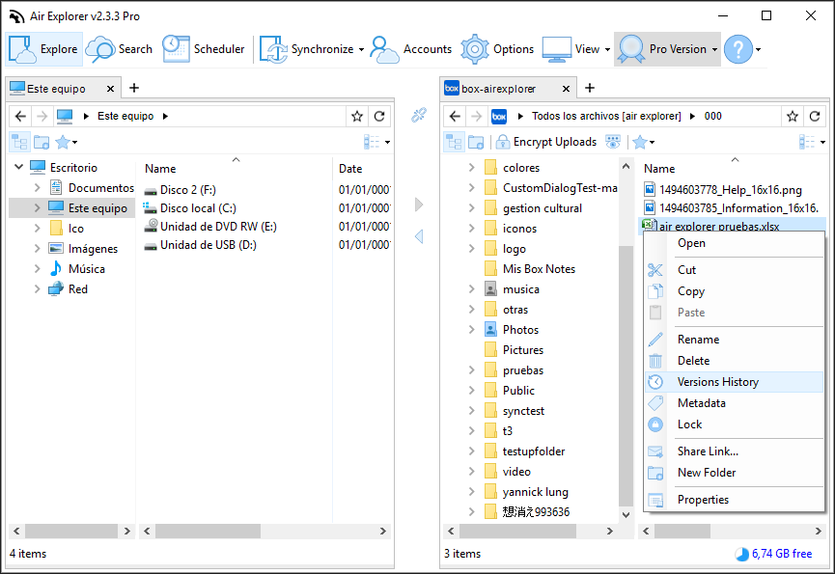Expand the colores folder node
This screenshot has width=835, height=574.
click(x=471, y=168)
